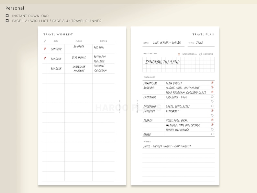Screen dimensions: 257x193
Task: Click the Pad Thai note
Action: [x=99, y=48]
